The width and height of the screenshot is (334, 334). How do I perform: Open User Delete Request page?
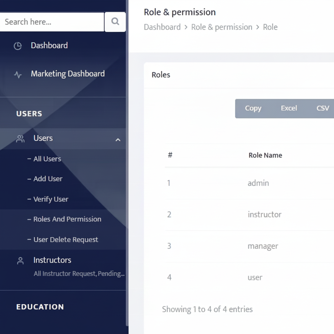click(x=65, y=239)
